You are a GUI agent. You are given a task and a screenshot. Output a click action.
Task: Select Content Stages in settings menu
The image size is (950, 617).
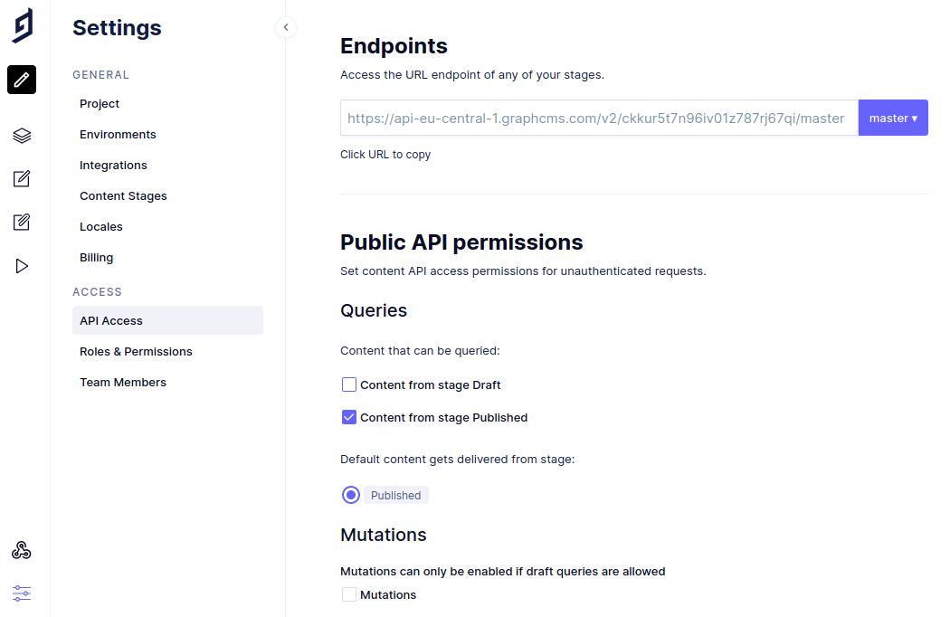[123, 196]
